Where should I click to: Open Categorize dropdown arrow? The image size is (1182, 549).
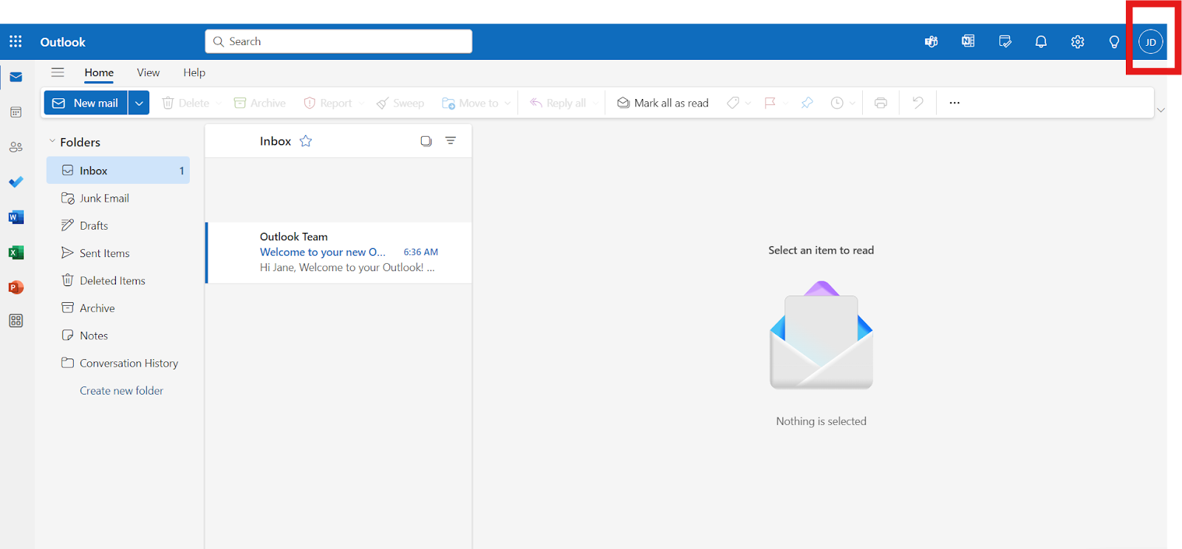[748, 103]
